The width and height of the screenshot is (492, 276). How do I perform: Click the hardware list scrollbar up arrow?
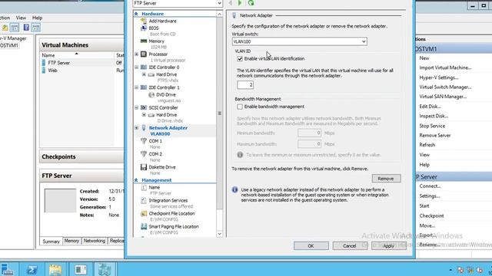tap(220, 14)
